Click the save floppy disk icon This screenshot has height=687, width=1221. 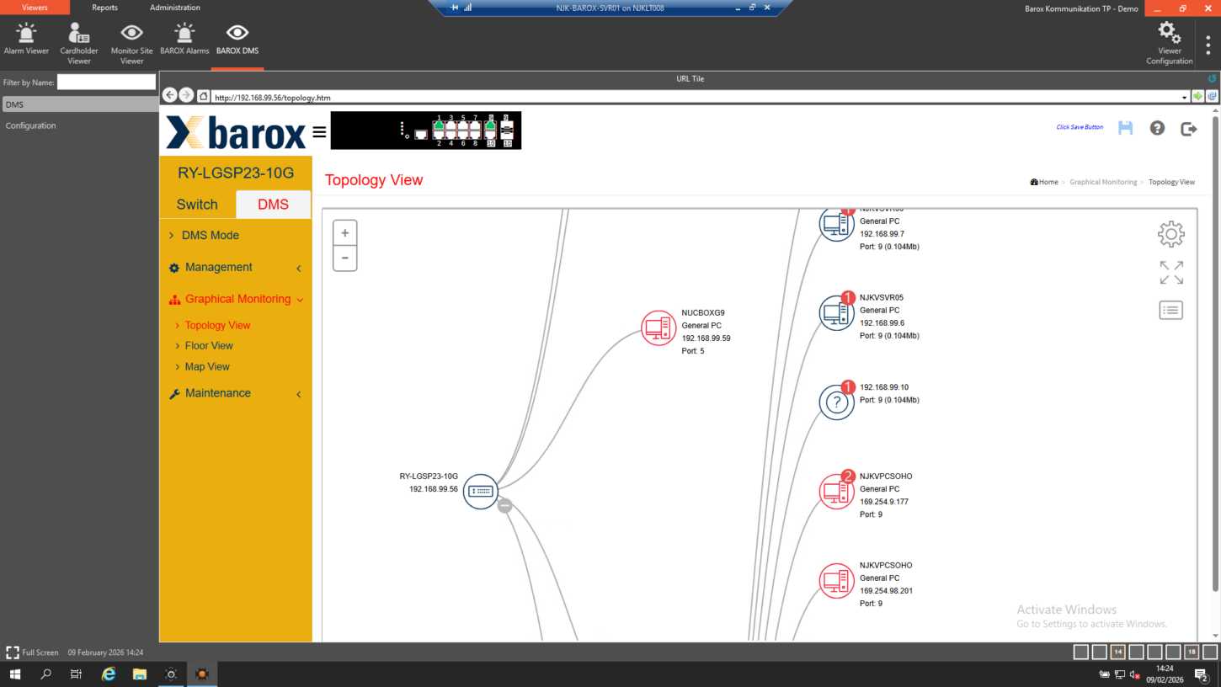[x=1125, y=128]
